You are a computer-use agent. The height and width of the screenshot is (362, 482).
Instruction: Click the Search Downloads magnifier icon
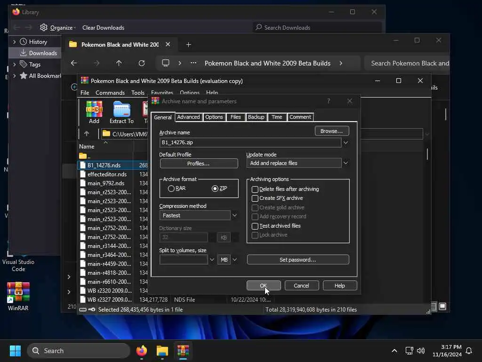click(259, 27)
